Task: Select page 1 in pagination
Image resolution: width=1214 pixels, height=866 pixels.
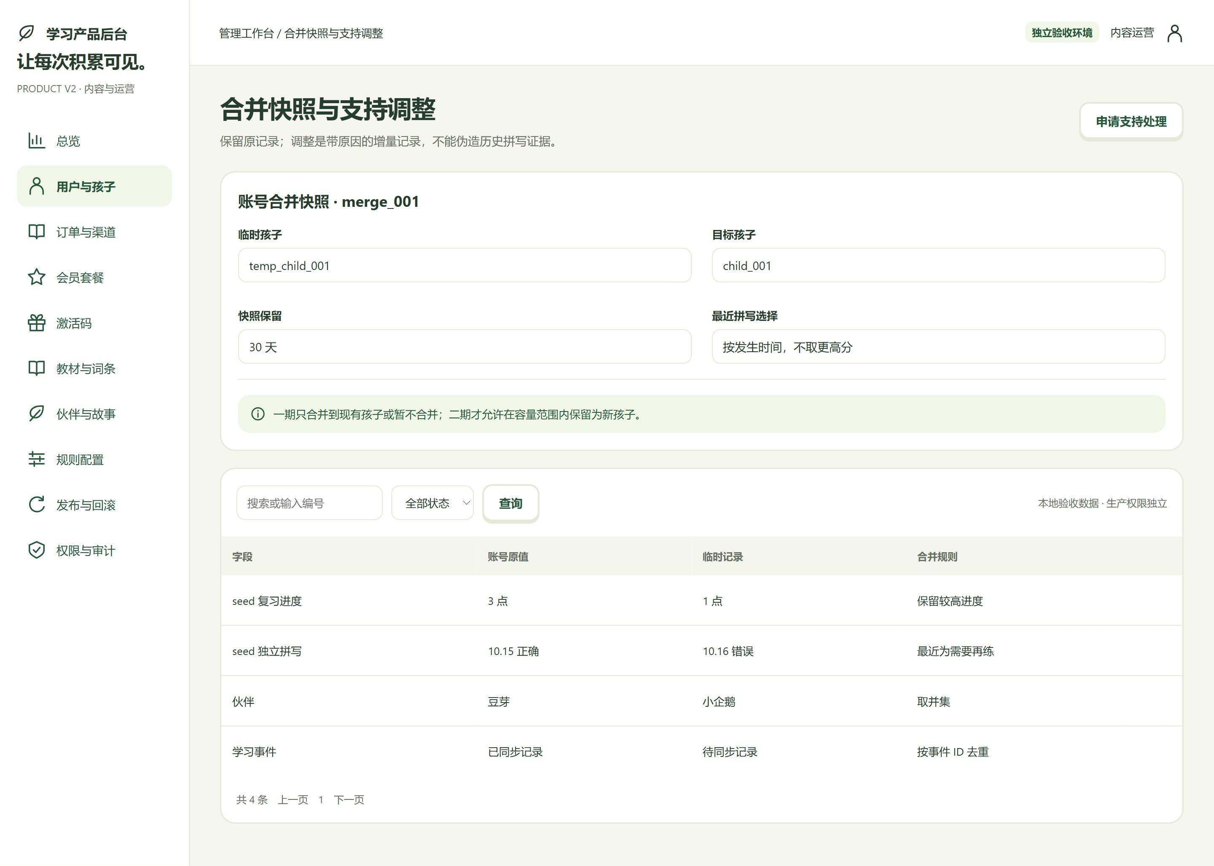Action: 321,799
